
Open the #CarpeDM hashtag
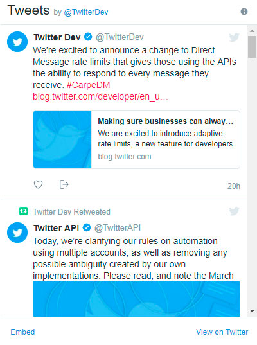88,85
